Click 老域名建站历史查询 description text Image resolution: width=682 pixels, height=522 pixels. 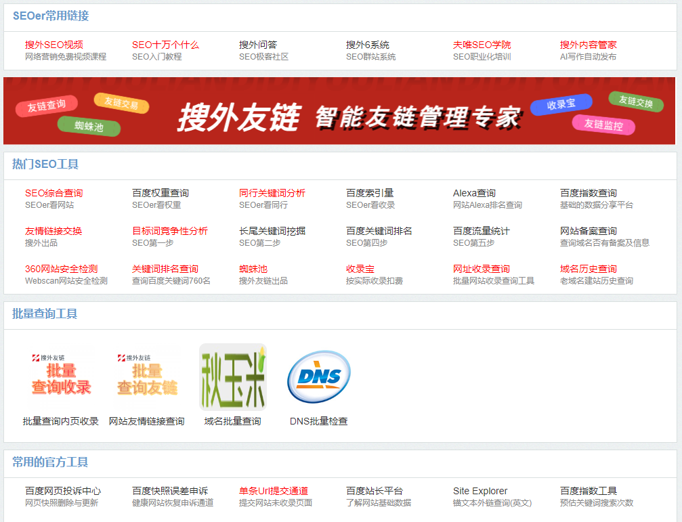(596, 281)
